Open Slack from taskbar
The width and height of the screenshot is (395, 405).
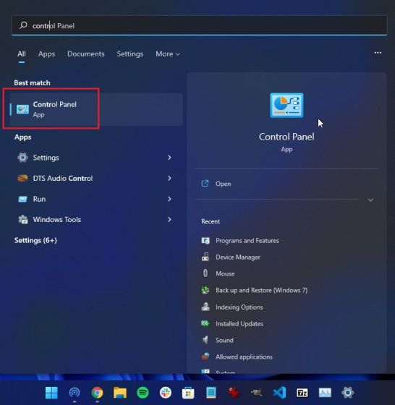coord(166,393)
